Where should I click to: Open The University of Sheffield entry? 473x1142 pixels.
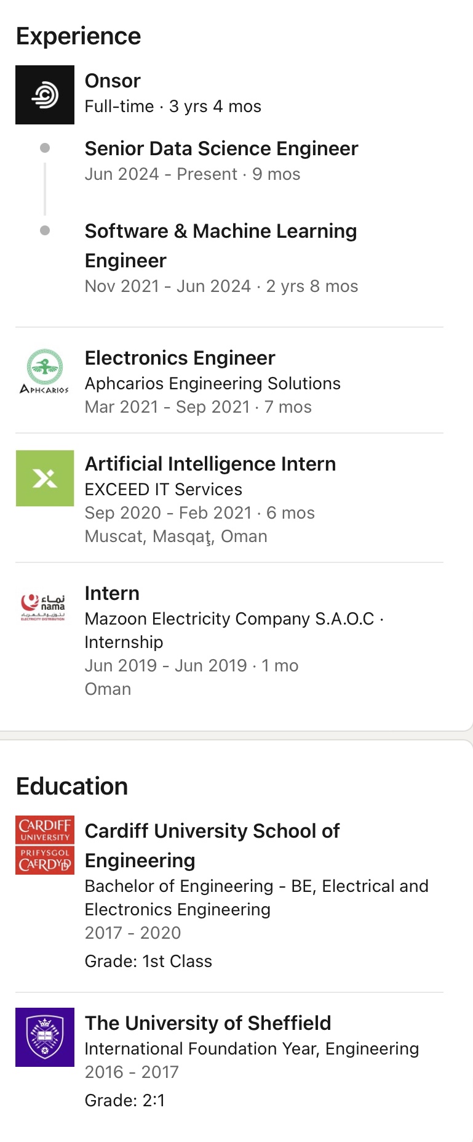click(x=208, y=1023)
